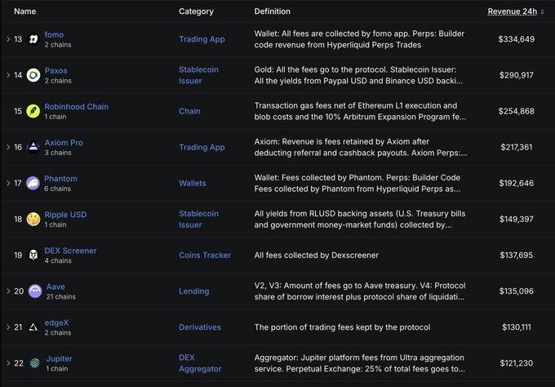This screenshot has width=555, height=387.
Task: Click the Ripple USD emoji logo
Action: tap(33, 219)
